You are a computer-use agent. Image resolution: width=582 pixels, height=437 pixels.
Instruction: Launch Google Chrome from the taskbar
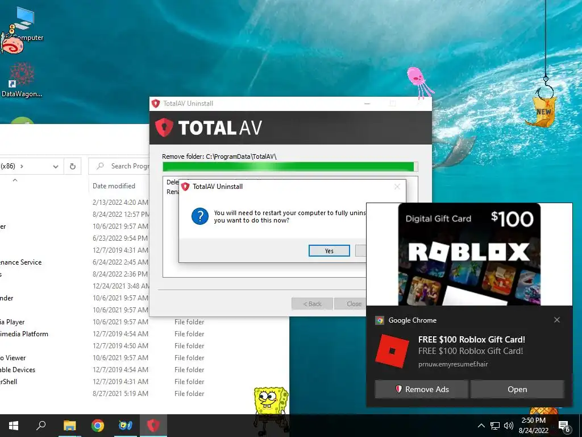click(x=98, y=426)
